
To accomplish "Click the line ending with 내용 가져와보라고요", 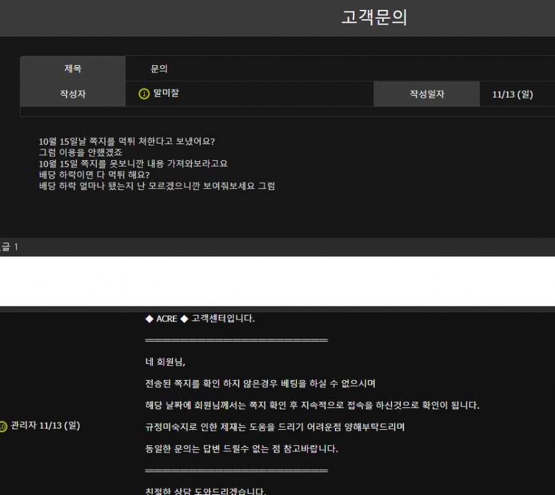I will tap(133, 163).
